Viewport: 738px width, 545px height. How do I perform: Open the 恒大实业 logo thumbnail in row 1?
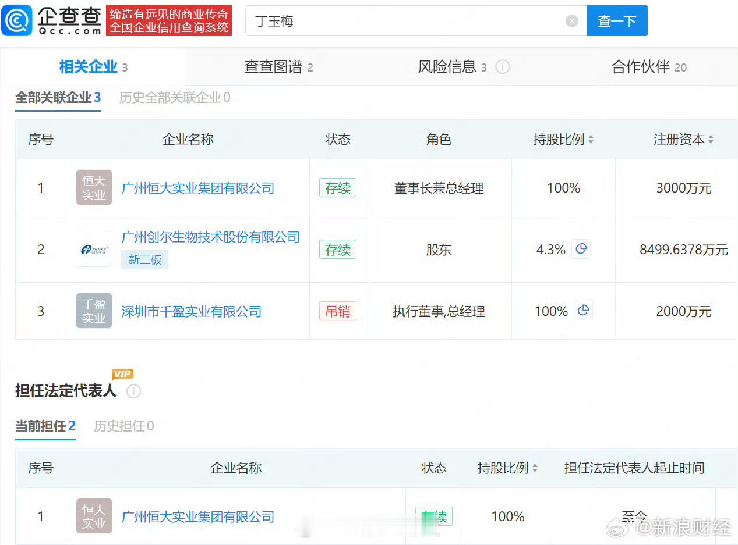[x=94, y=187]
